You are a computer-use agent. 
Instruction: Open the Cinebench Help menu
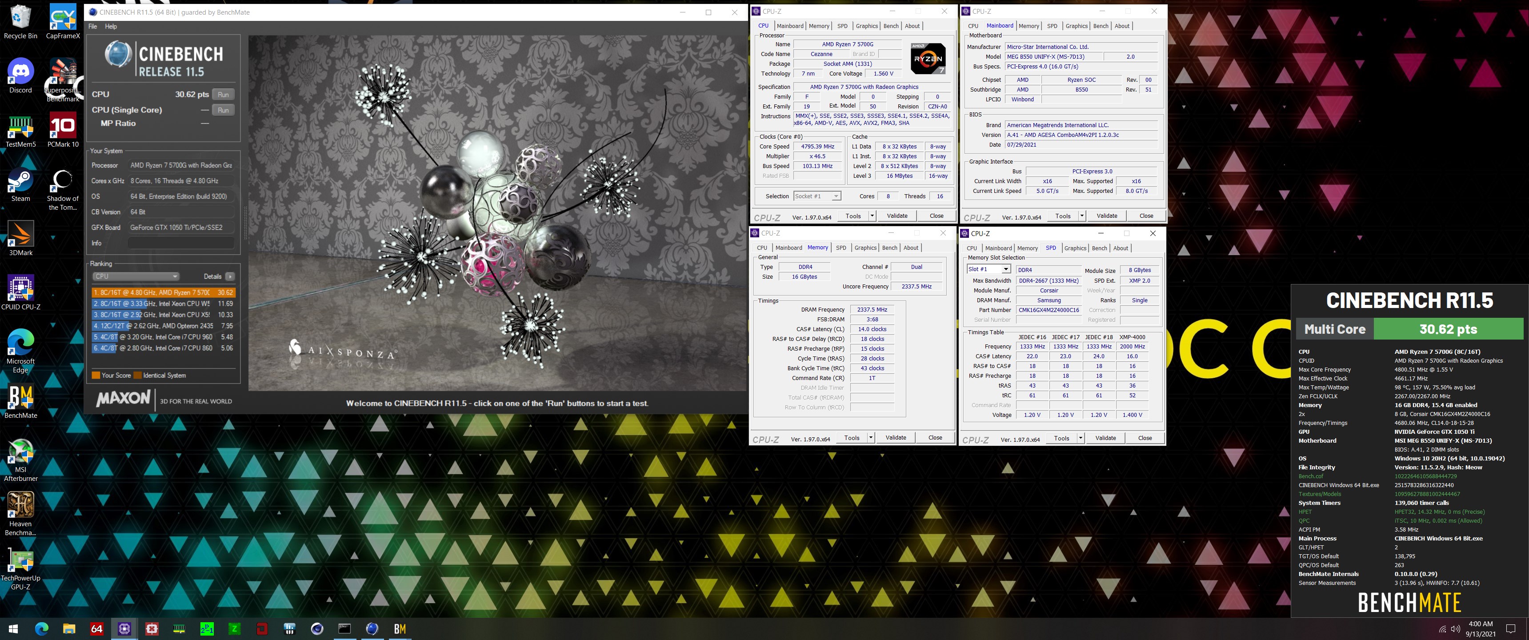[x=111, y=26]
